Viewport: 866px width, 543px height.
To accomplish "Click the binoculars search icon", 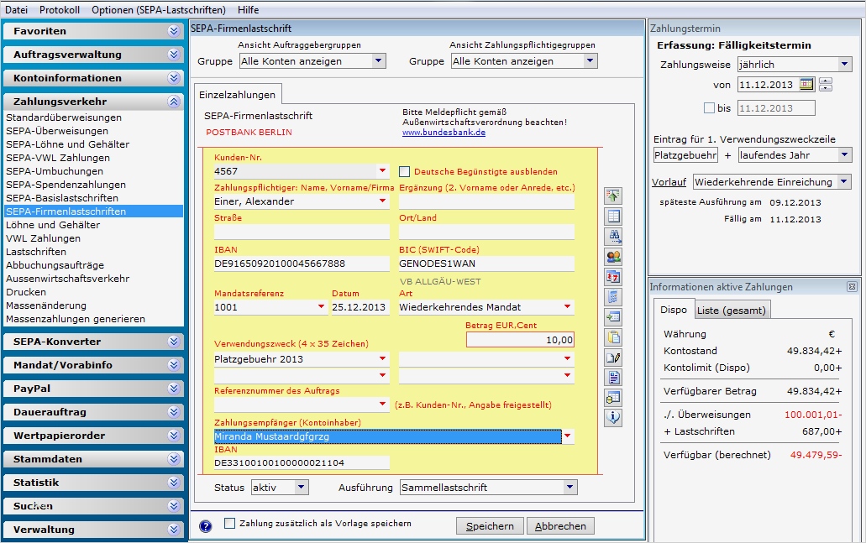I will (x=613, y=237).
